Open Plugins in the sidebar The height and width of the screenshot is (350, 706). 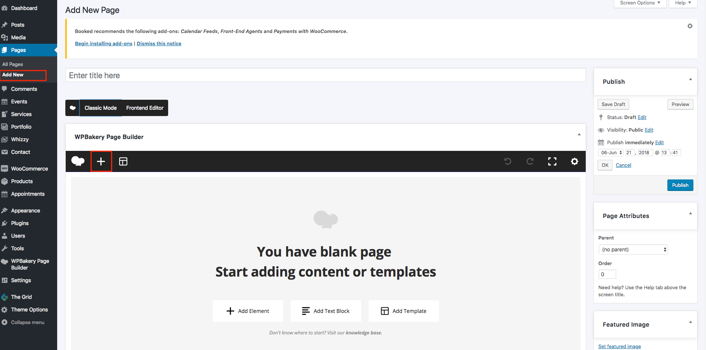pos(20,223)
